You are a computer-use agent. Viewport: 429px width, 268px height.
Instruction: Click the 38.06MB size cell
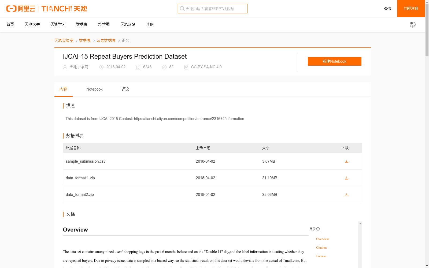(270, 195)
